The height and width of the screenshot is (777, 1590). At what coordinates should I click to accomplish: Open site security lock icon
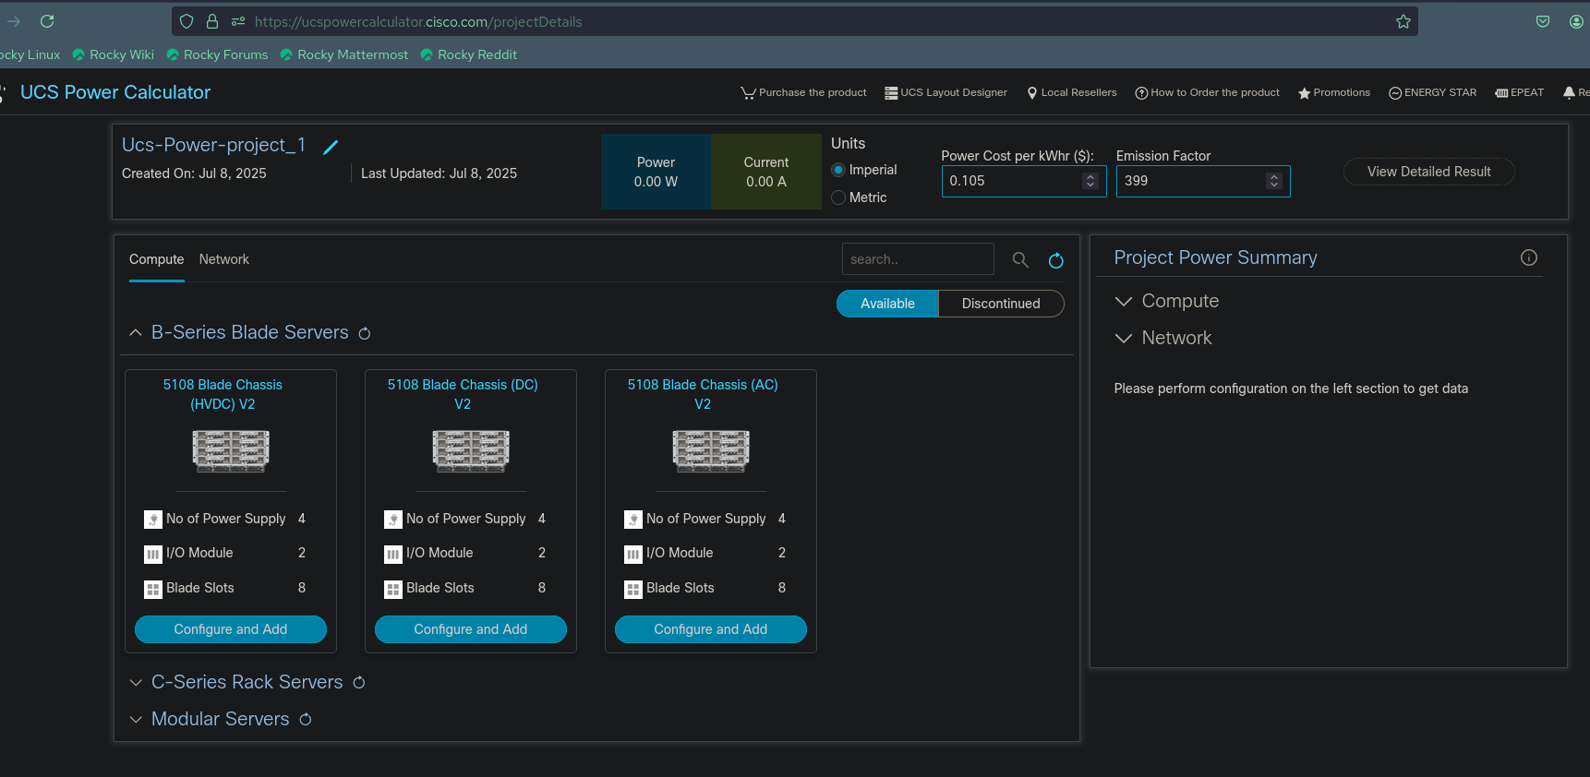point(212,21)
